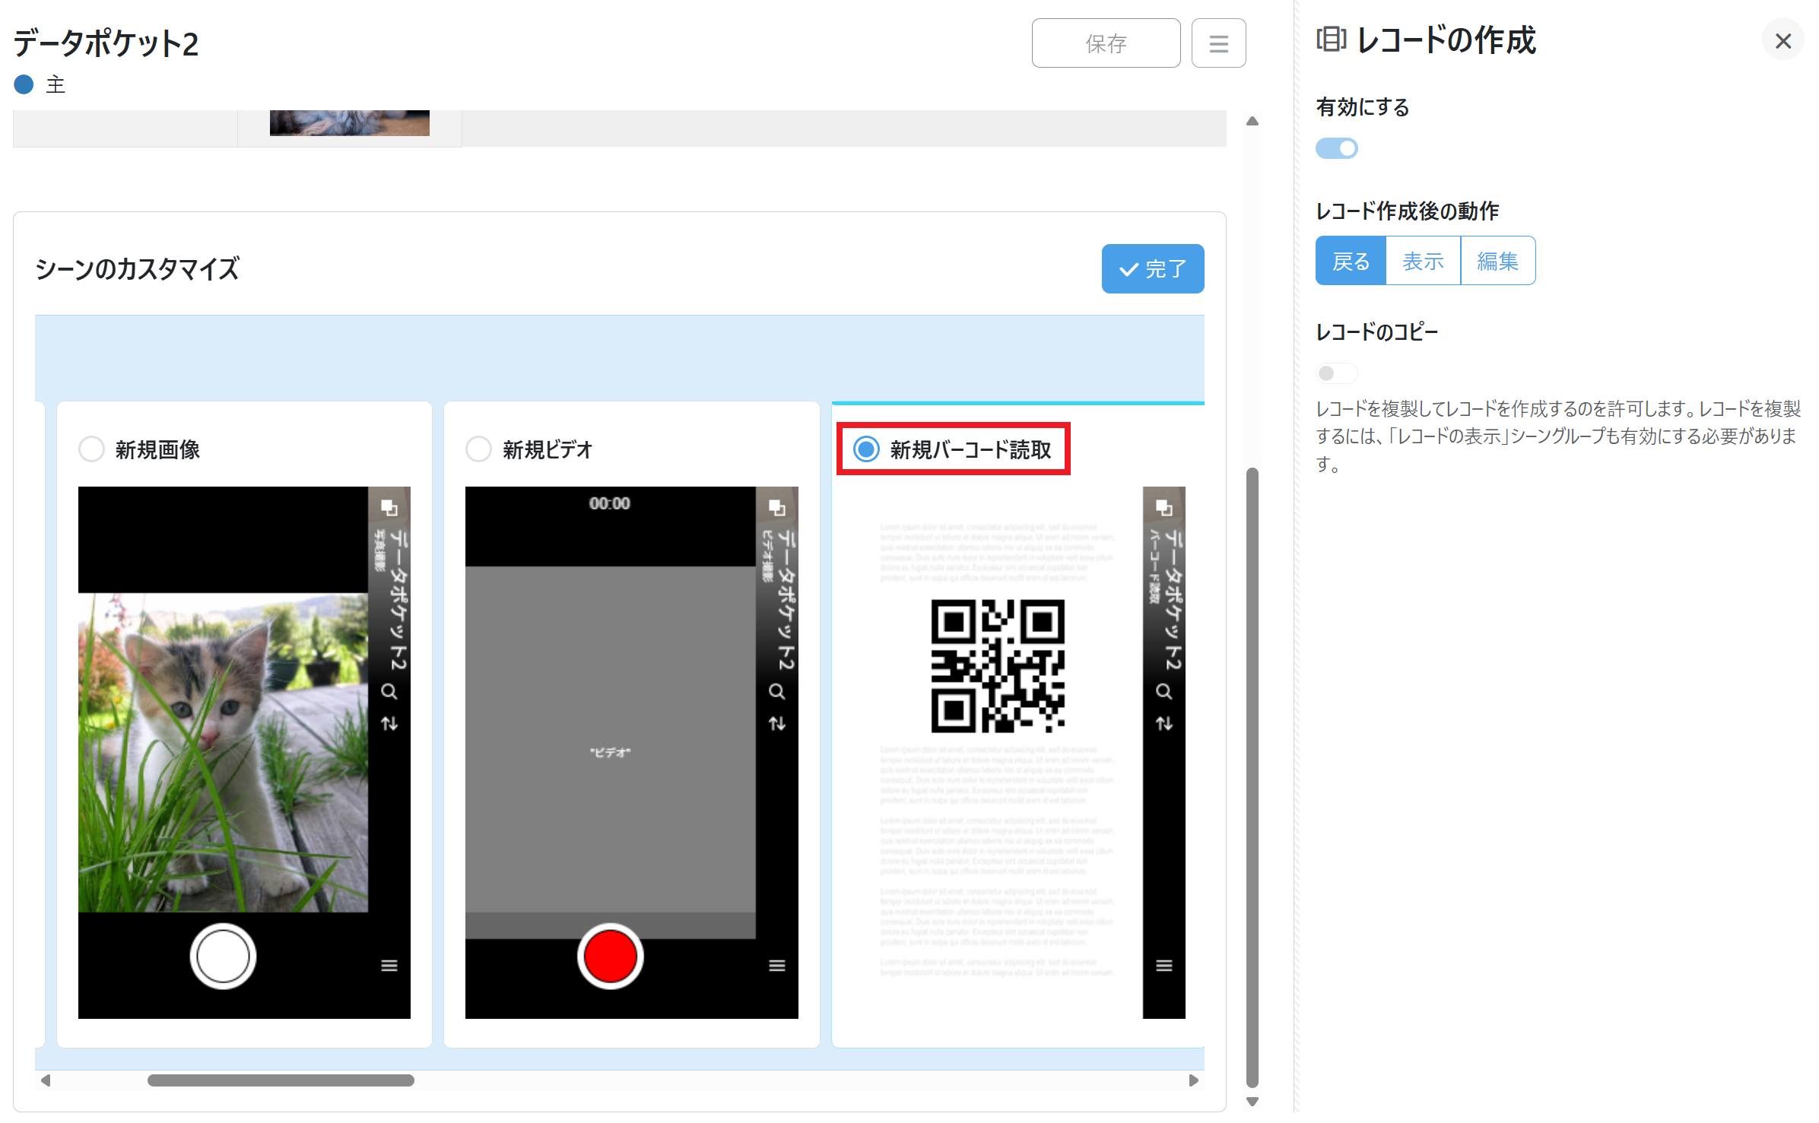The height and width of the screenshot is (1123, 1819).
Task: Click menu lines icon in 新規画像 preview
Action: pyautogui.click(x=389, y=966)
